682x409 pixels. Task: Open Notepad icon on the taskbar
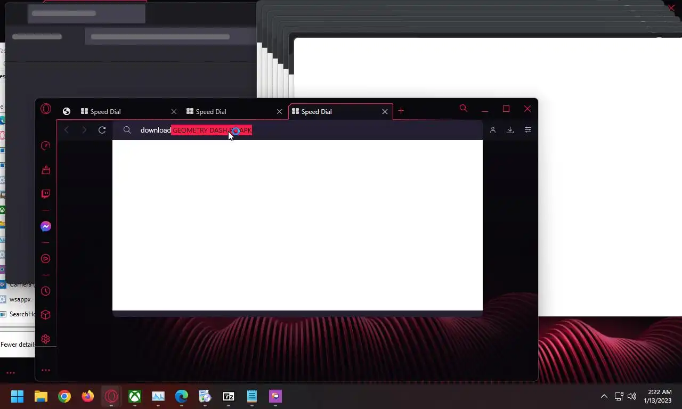(252, 396)
